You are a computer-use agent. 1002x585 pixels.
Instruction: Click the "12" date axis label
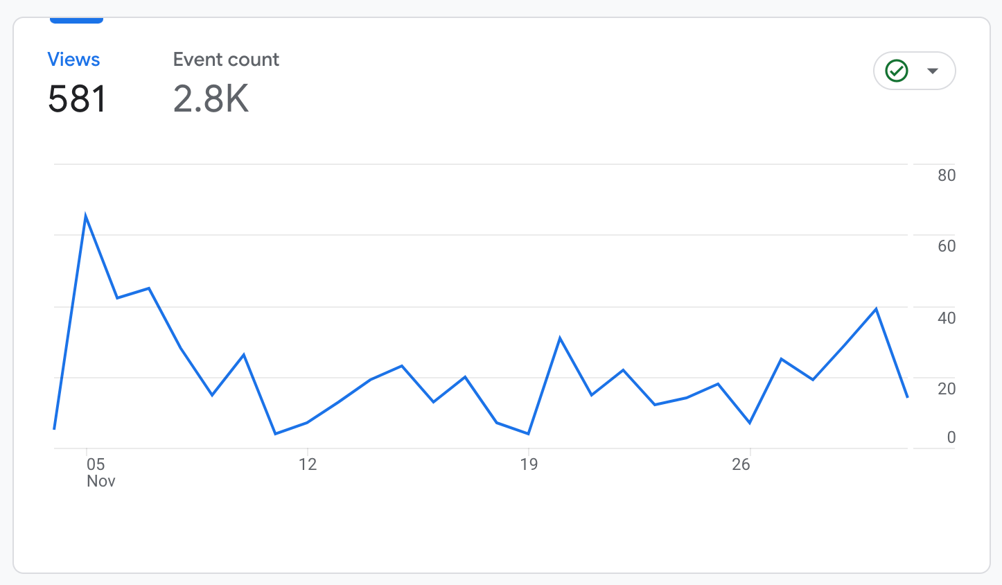pos(308,464)
